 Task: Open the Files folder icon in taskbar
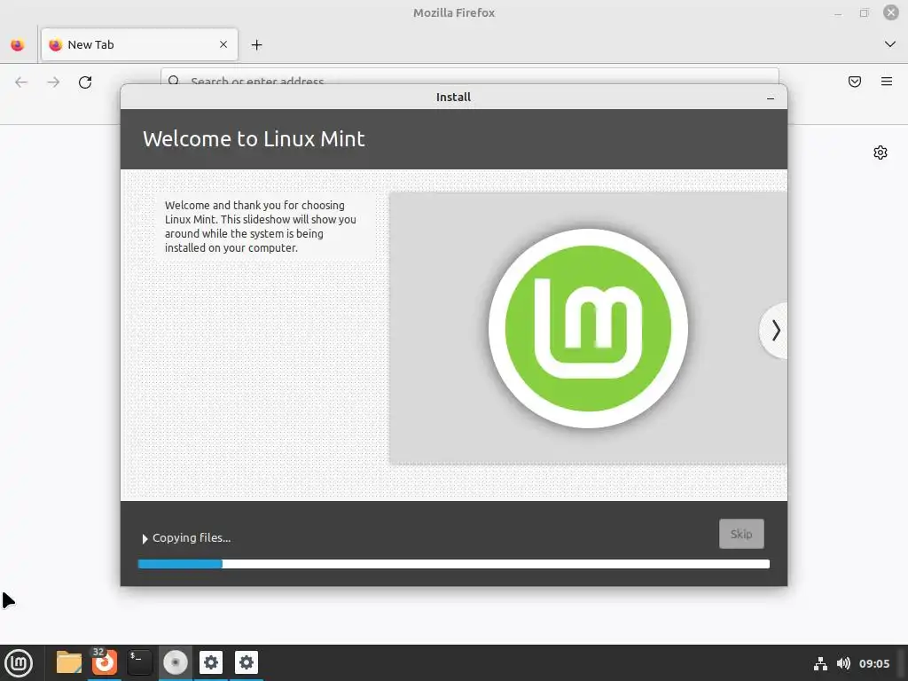pyautogui.click(x=69, y=662)
